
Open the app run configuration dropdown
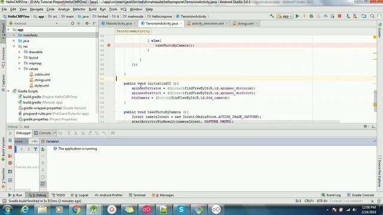tap(285, 16)
